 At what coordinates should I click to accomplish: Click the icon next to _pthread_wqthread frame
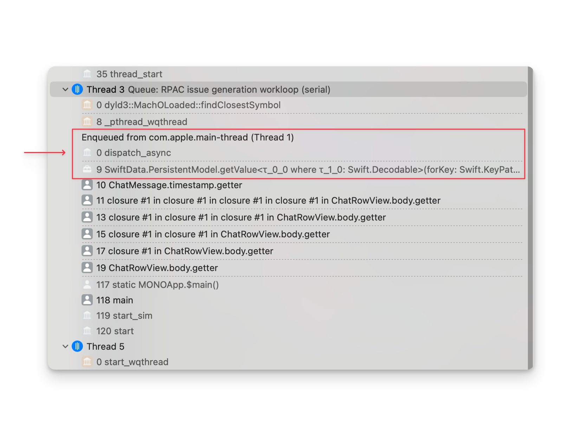pos(87,122)
